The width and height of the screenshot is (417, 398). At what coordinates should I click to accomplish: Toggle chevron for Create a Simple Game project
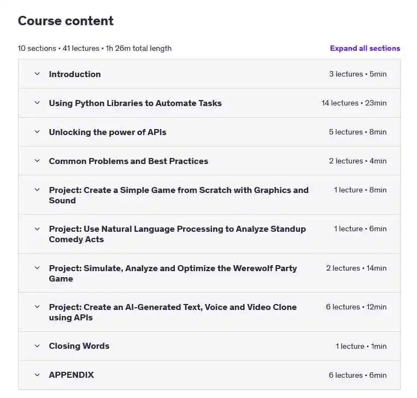37,190
